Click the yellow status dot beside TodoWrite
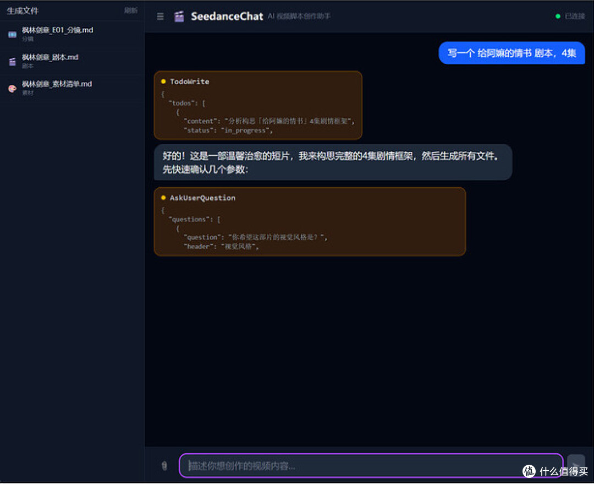Image resolution: width=594 pixels, height=484 pixels. click(163, 81)
